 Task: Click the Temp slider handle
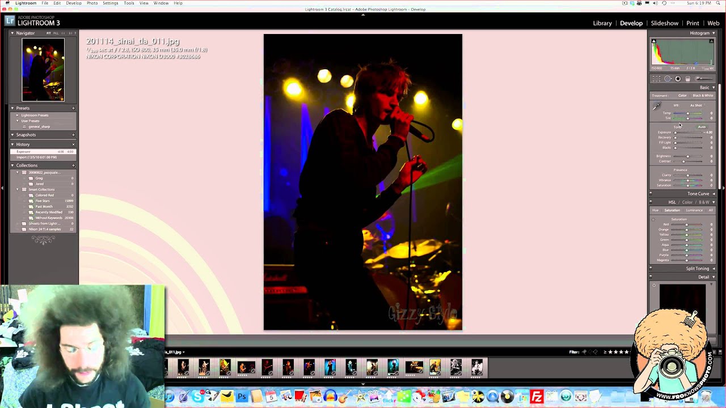pos(688,113)
